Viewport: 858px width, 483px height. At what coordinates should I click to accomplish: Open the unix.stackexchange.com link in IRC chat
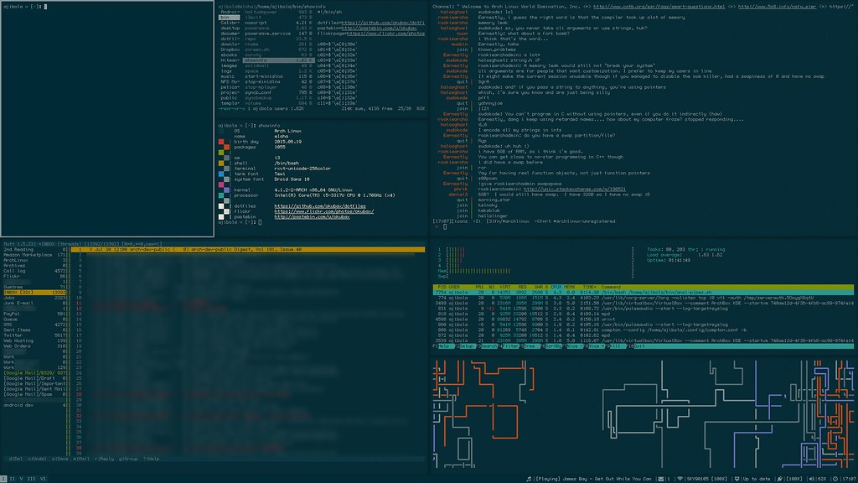[575, 189]
